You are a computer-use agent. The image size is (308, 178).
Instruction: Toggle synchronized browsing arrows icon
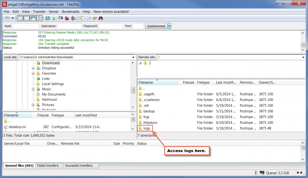tap(95, 19)
